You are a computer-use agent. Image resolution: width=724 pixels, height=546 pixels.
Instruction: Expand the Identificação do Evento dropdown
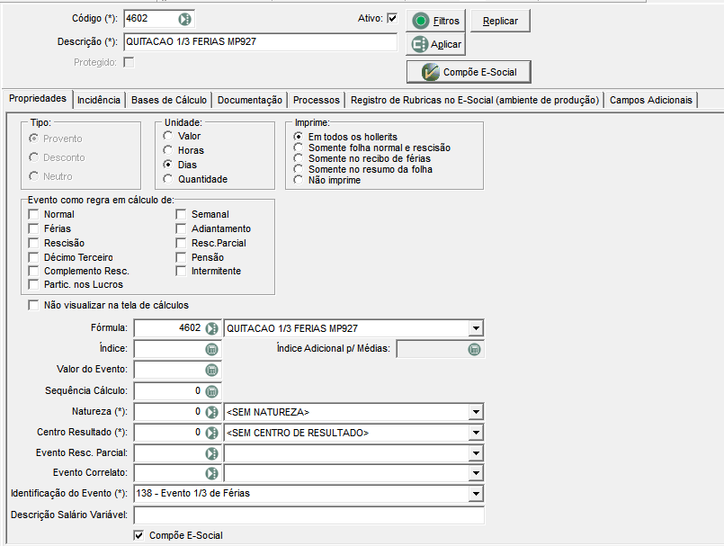[x=476, y=493]
